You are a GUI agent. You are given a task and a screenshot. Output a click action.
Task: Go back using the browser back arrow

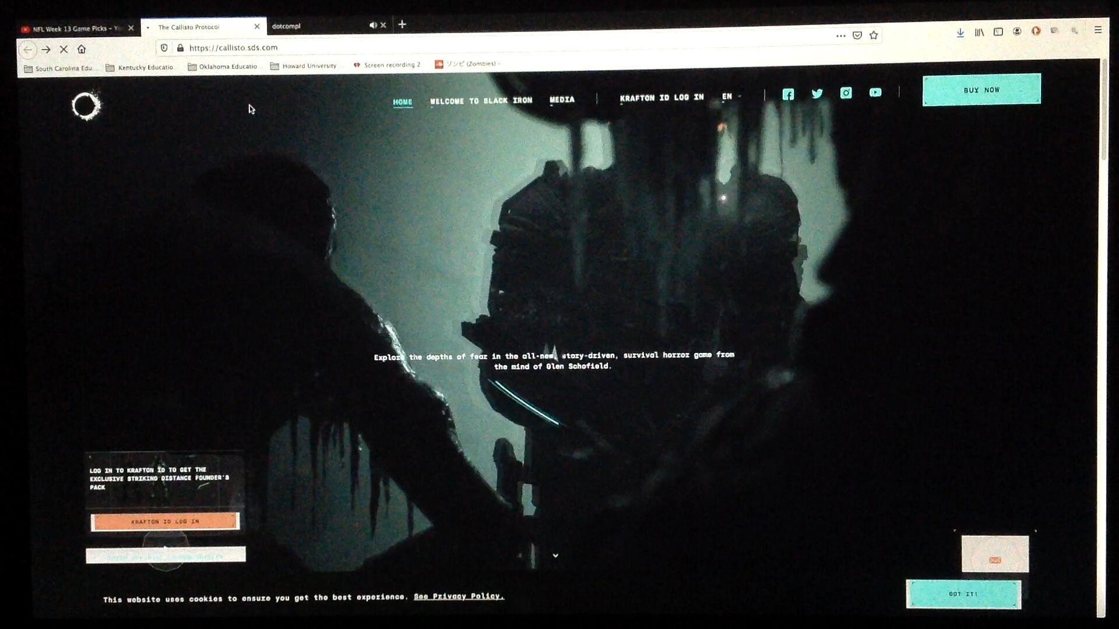coord(27,50)
